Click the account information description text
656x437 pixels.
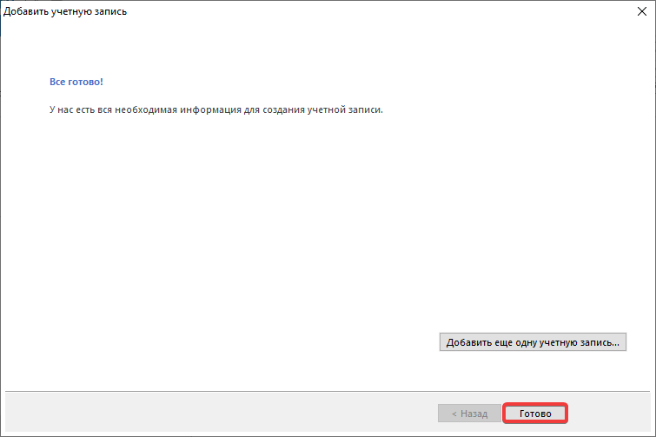pos(215,111)
